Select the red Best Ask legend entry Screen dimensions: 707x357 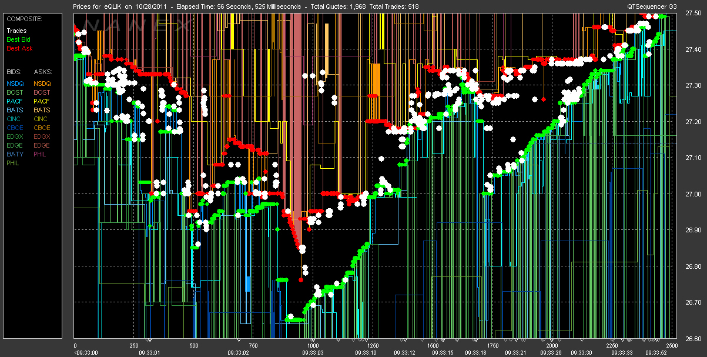[19, 48]
